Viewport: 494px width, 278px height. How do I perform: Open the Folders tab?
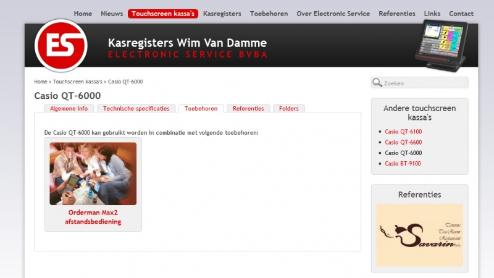pos(288,109)
